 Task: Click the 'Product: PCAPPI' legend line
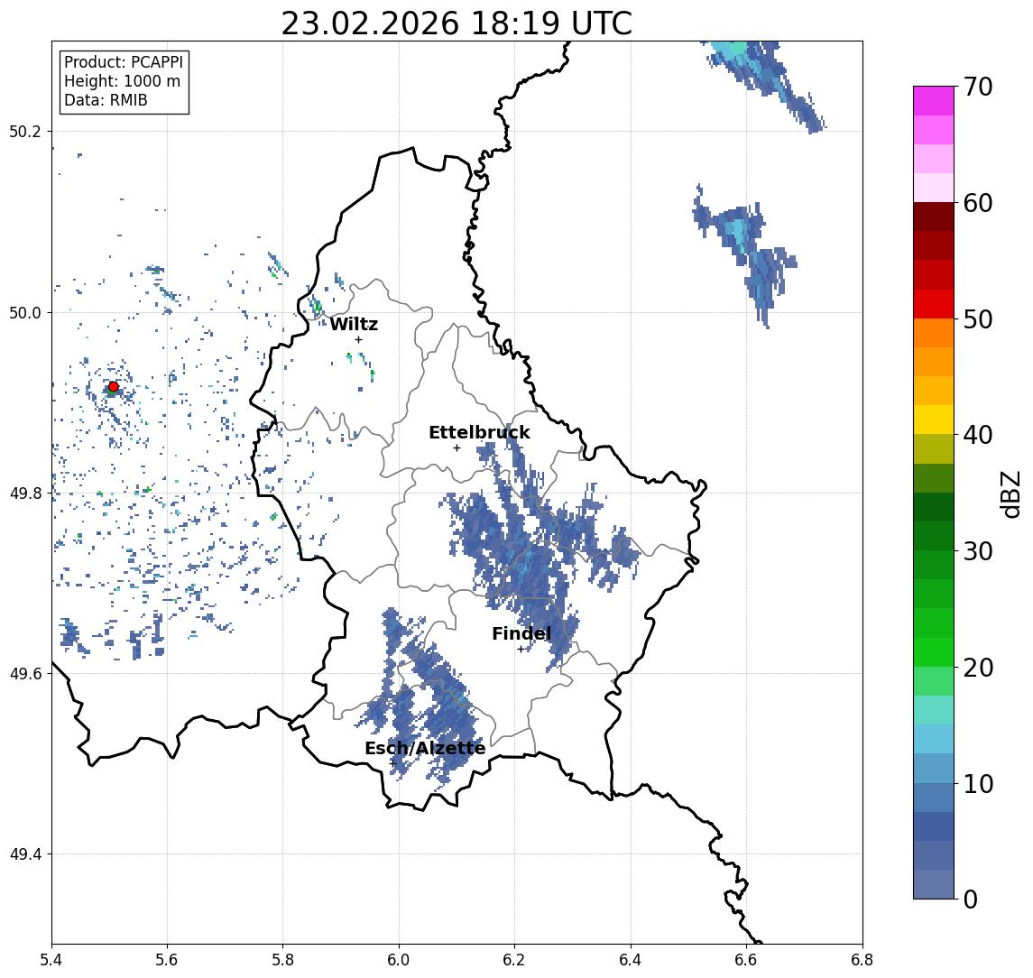click(124, 62)
